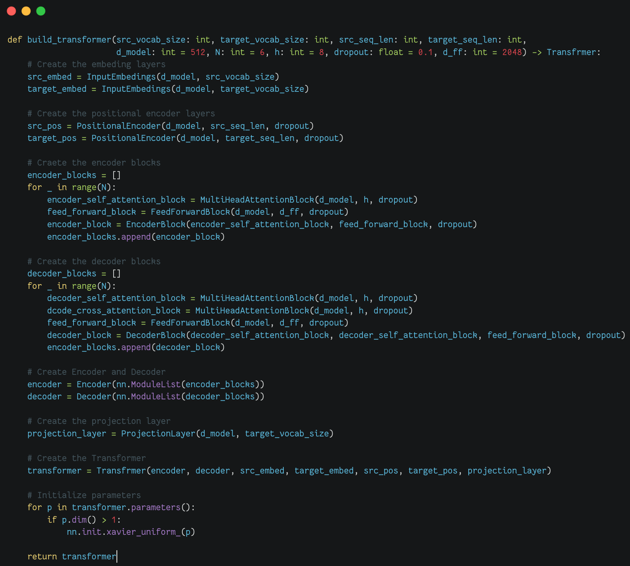The width and height of the screenshot is (630, 566).
Task: Click the 'Create Encoder and Decoder' comment
Action: coord(96,372)
